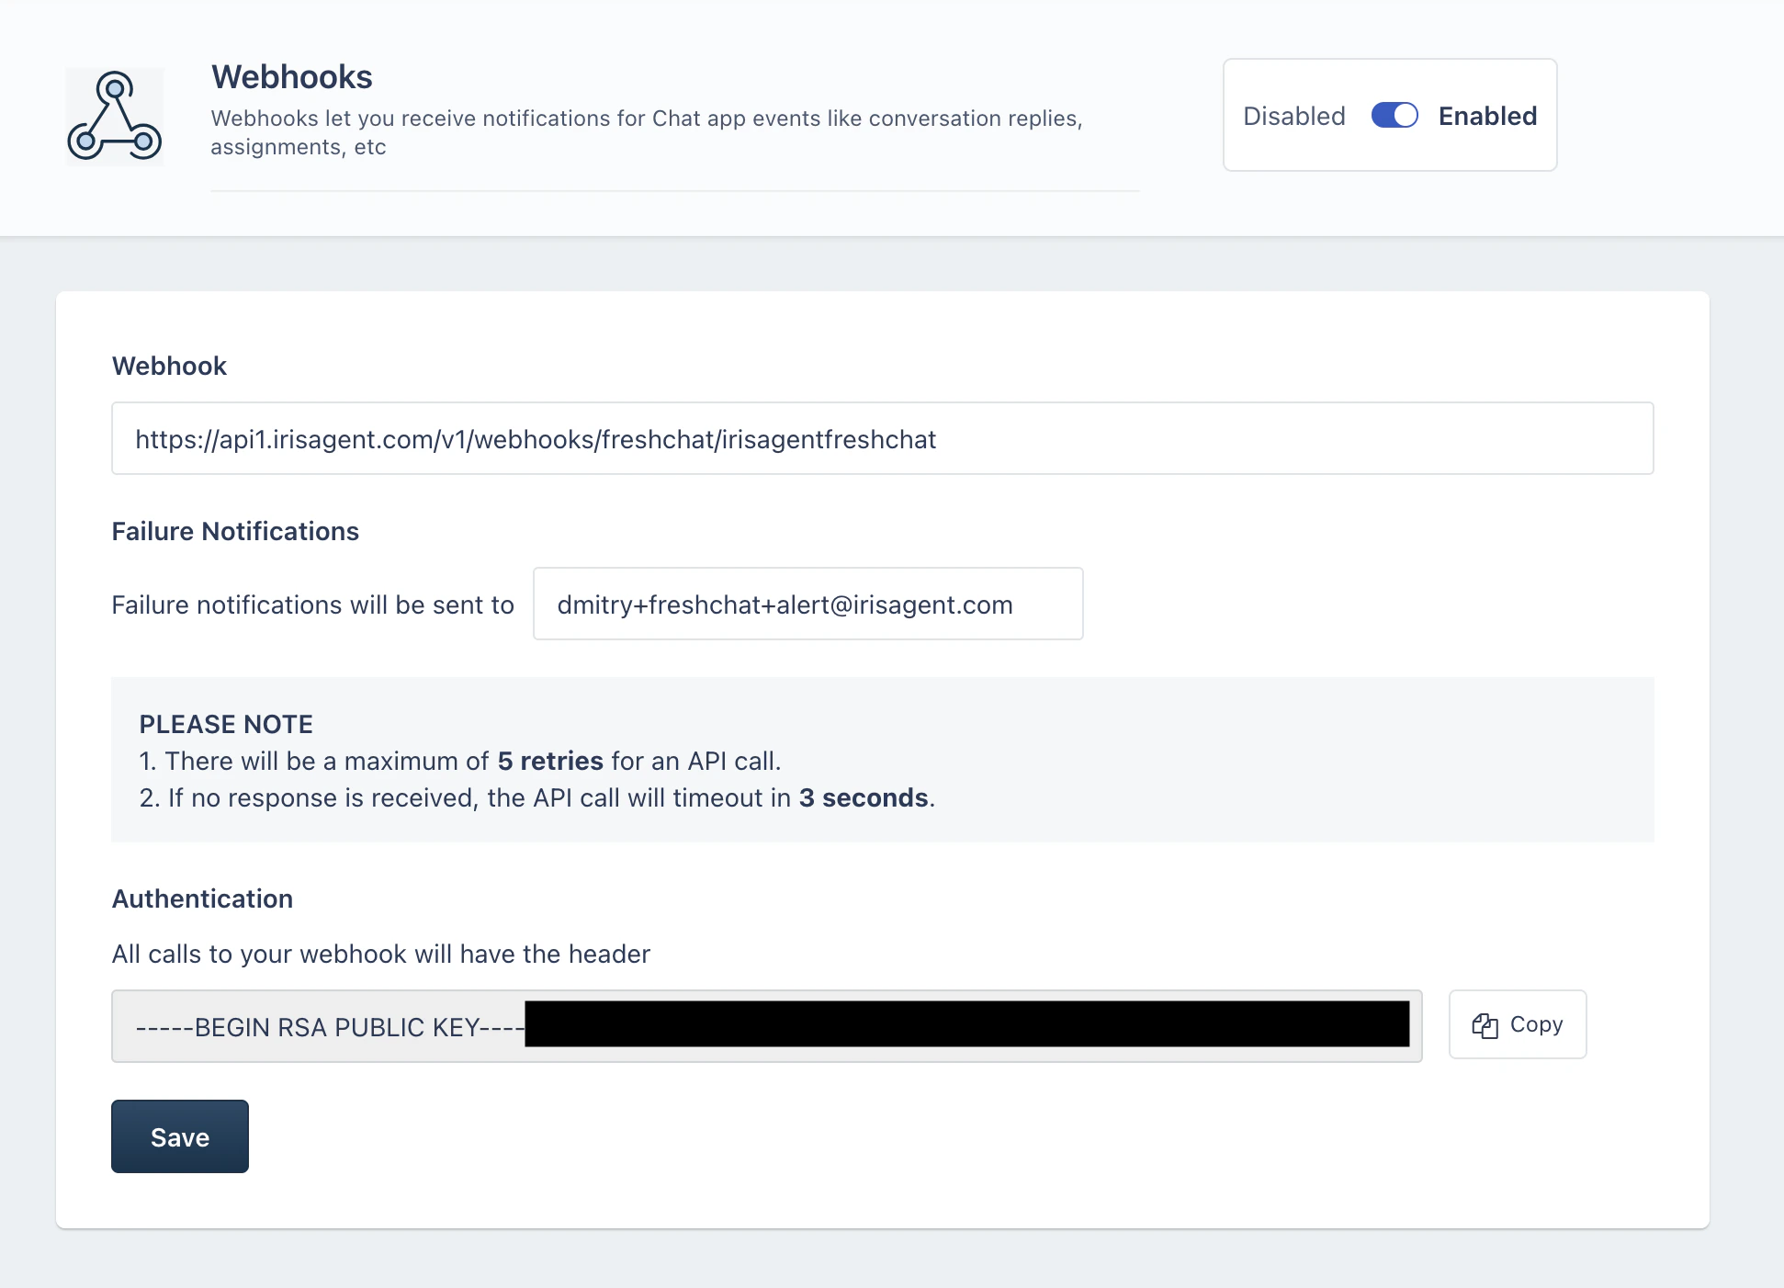Click the Disabled label next to the switch
The image size is (1784, 1288).
pos(1293,116)
